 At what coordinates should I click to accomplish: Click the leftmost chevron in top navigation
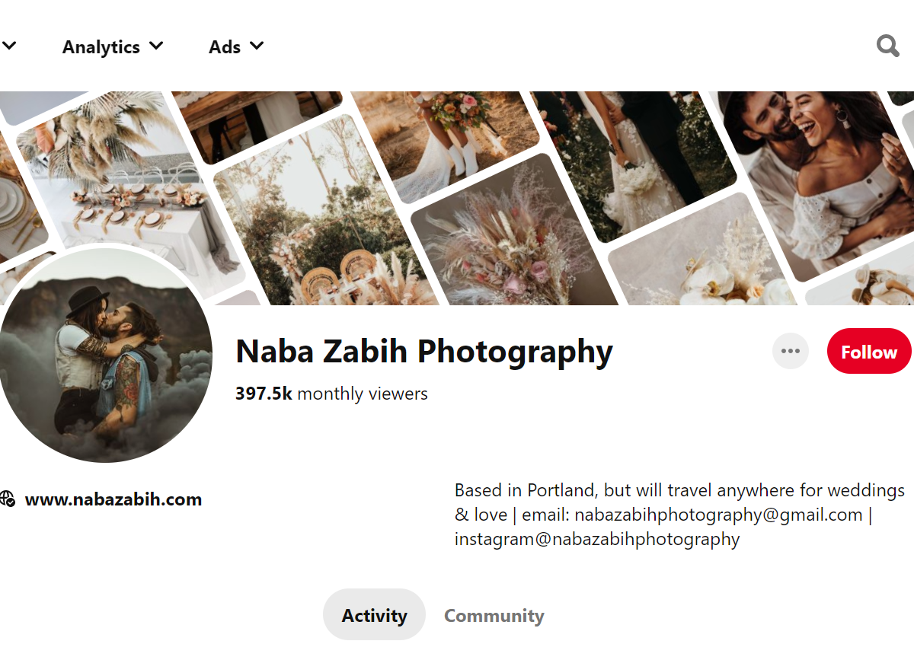[x=9, y=46]
